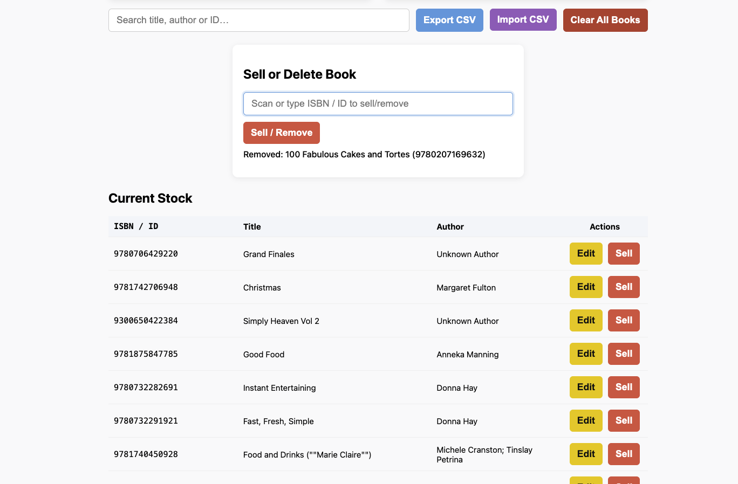
Task: Sell the Simply Heaven Vol 2 book
Action: (624, 320)
